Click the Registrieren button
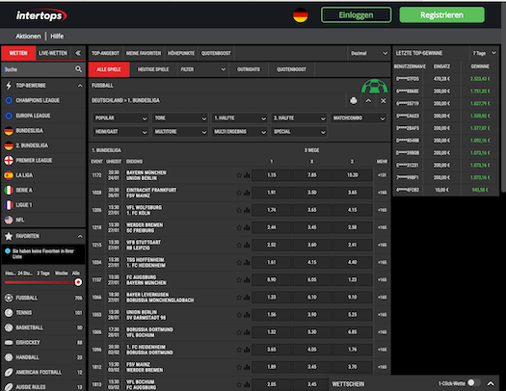This screenshot has height=391, width=506. [441, 14]
